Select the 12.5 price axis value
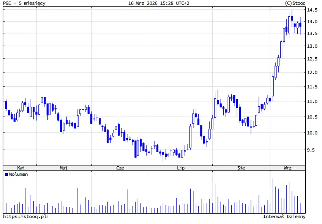 312,59
